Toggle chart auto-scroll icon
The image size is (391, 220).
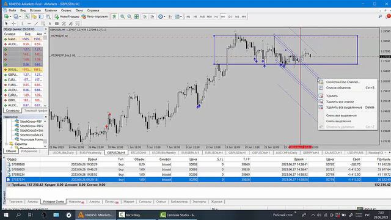pyautogui.click(x=145, y=16)
